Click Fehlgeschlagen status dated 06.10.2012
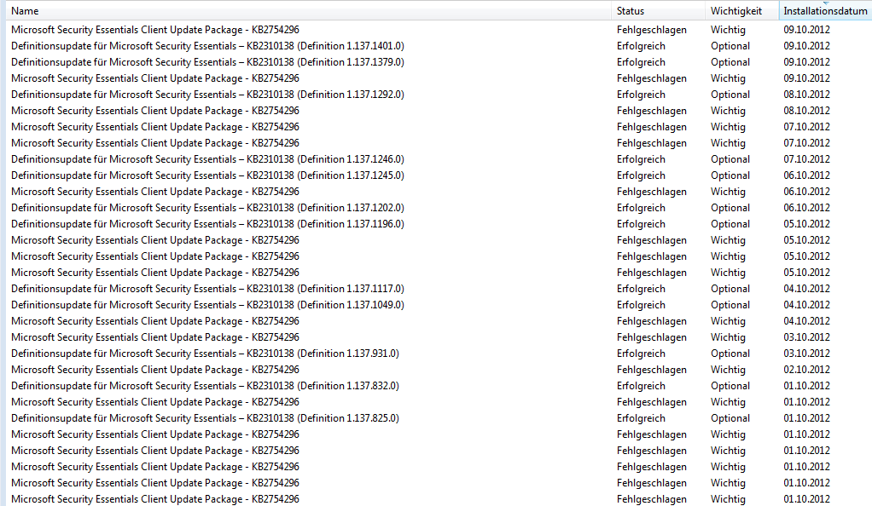This screenshot has width=872, height=506. point(651,192)
